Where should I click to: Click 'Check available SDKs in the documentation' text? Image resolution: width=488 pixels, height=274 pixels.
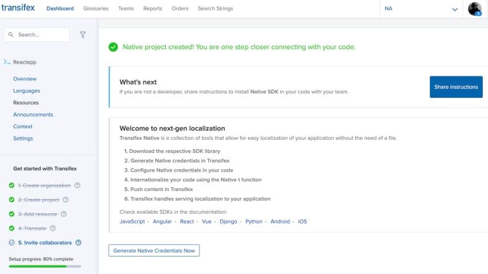click(173, 212)
